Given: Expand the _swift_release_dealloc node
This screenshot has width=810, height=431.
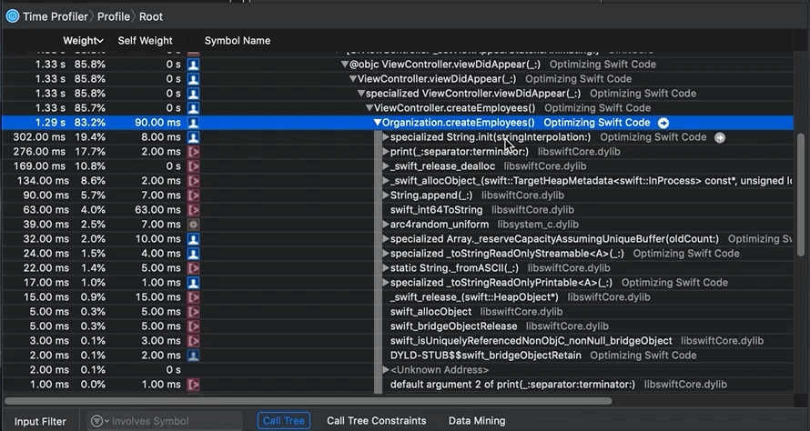Looking at the screenshot, I should click(386, 166).
